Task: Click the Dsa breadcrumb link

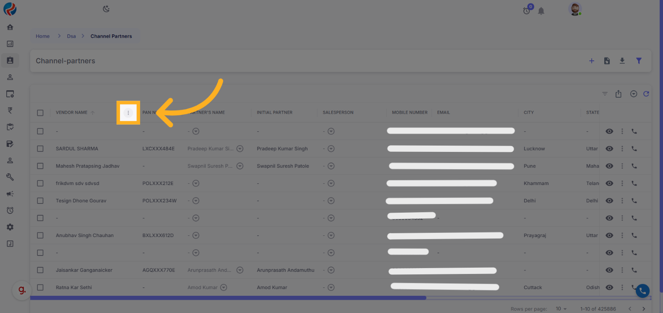Action: [71, 36]
